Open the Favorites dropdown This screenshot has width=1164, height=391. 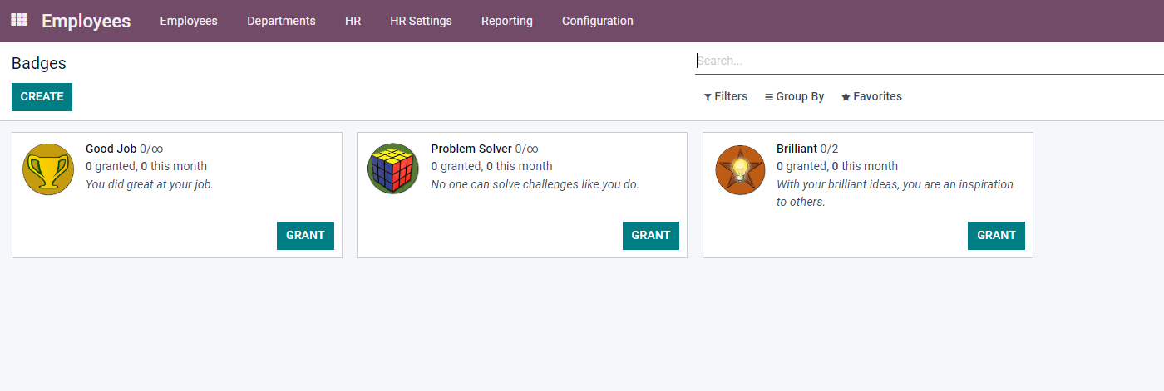871,96
